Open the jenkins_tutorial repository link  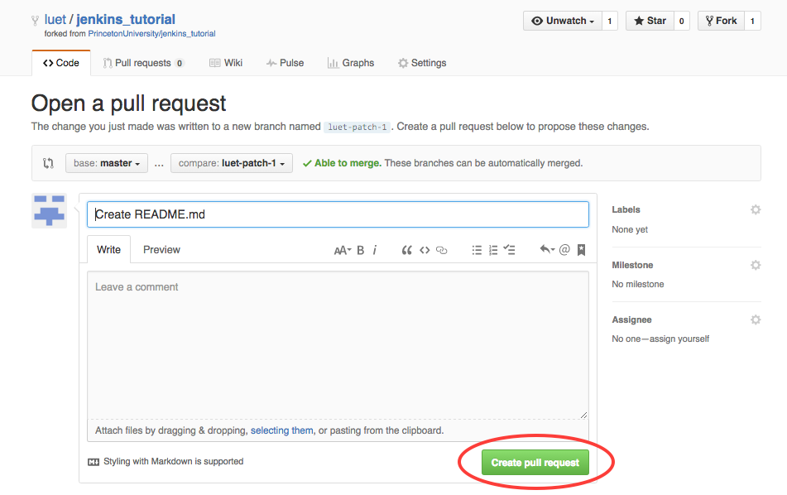click(126, 20)
